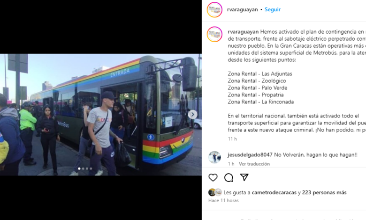
Task: Open the small liker avatars beside Les gusta
Action: 215,192
